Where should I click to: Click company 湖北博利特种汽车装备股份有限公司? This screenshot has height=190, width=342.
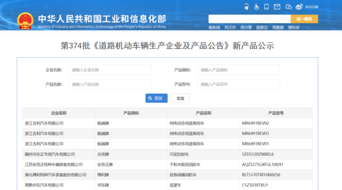click(x=56, y=175)
